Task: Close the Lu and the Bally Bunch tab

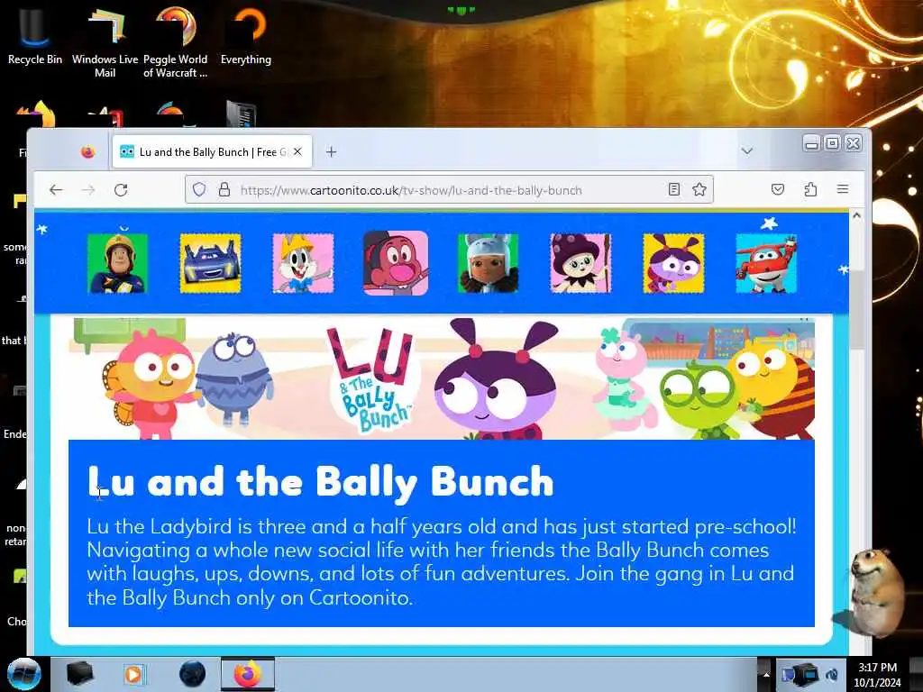Action: [x=297, y=151]
